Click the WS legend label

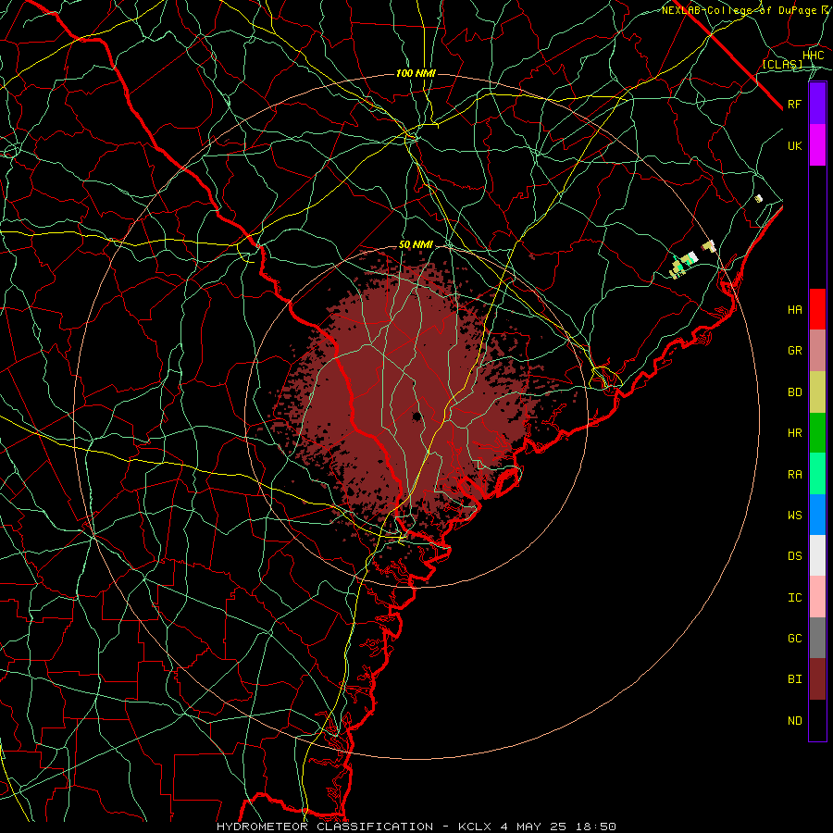(x=794, y=516)
